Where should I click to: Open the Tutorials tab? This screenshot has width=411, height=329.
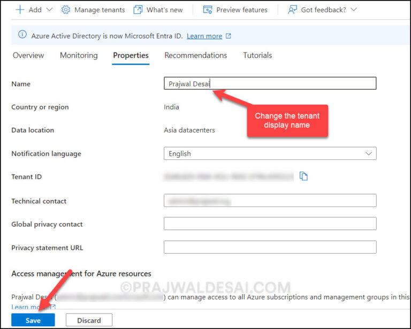257,55
